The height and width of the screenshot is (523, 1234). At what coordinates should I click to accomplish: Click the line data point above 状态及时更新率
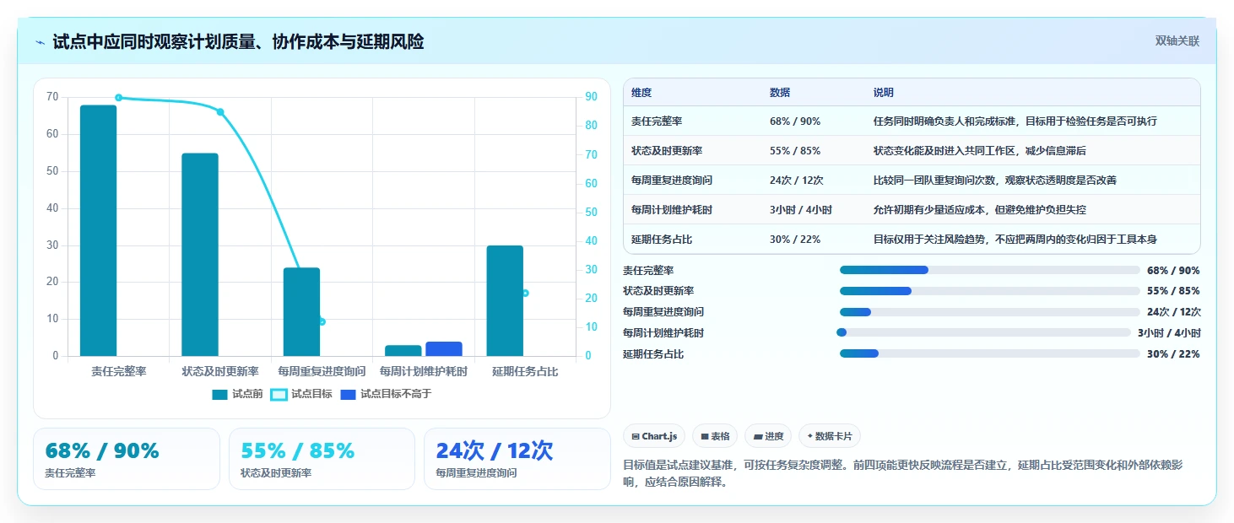[x=220, y=112]
